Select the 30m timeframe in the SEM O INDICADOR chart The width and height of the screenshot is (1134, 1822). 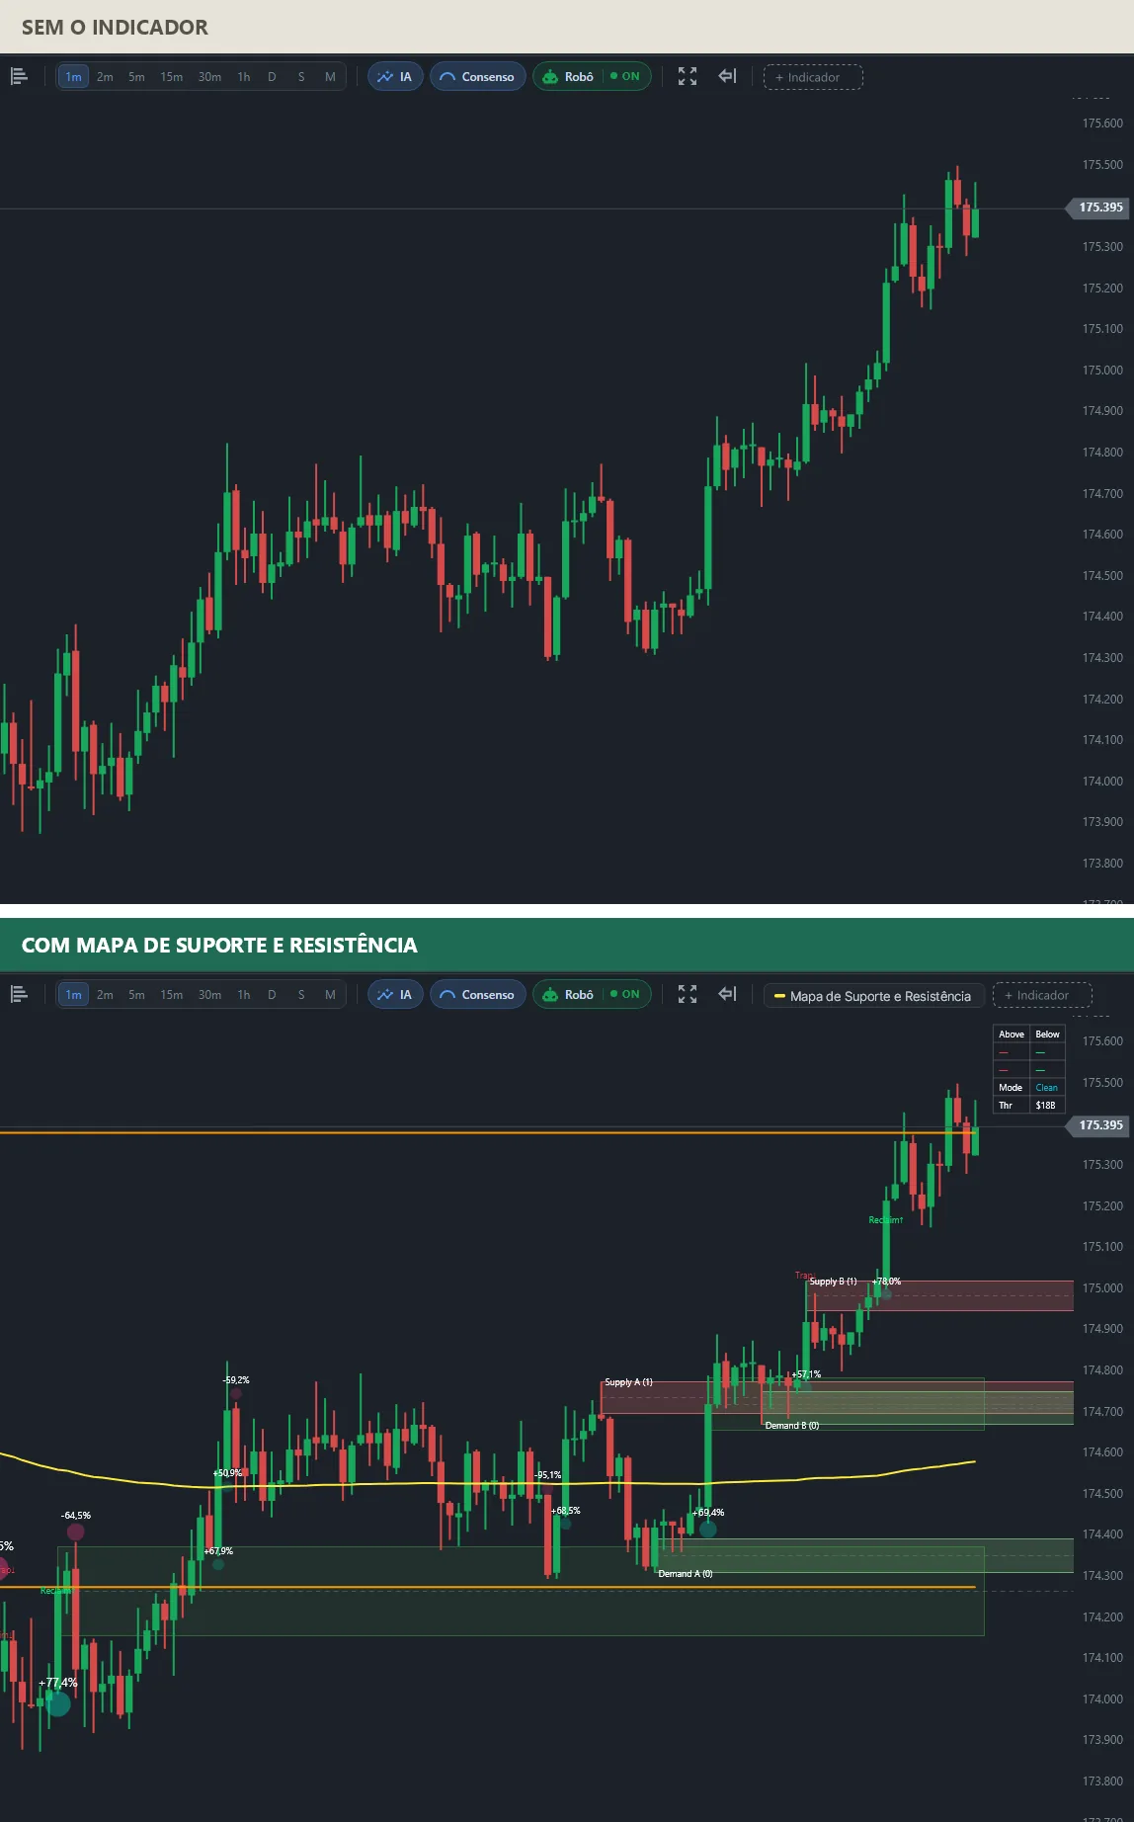[x=209, y=77]
